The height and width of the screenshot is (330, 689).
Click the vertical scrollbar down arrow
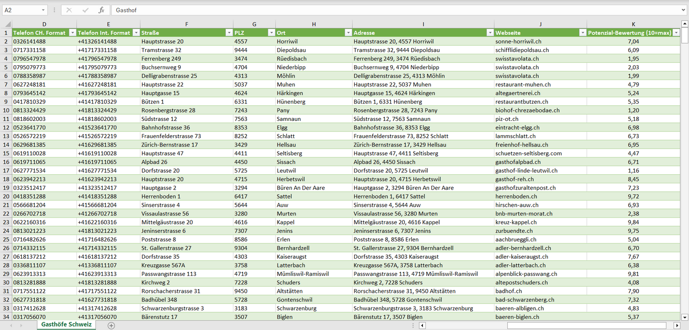685,316
